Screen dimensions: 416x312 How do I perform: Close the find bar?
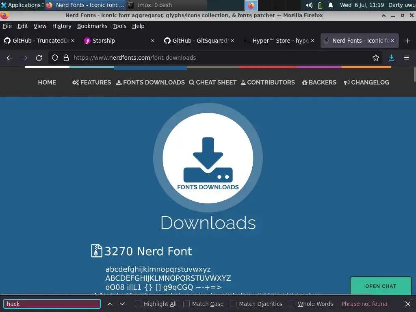click(408, 304)
